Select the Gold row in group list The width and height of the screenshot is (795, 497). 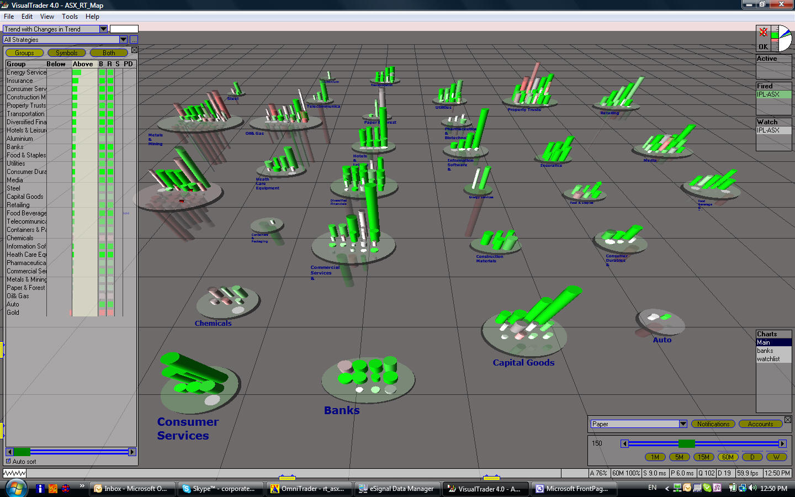tap(71, 313)
